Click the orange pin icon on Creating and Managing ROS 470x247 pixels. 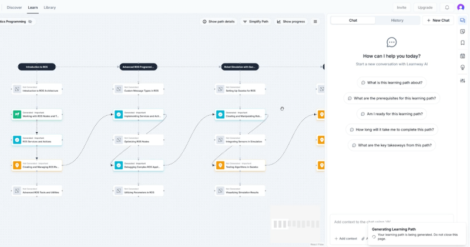tap(17, 165)
